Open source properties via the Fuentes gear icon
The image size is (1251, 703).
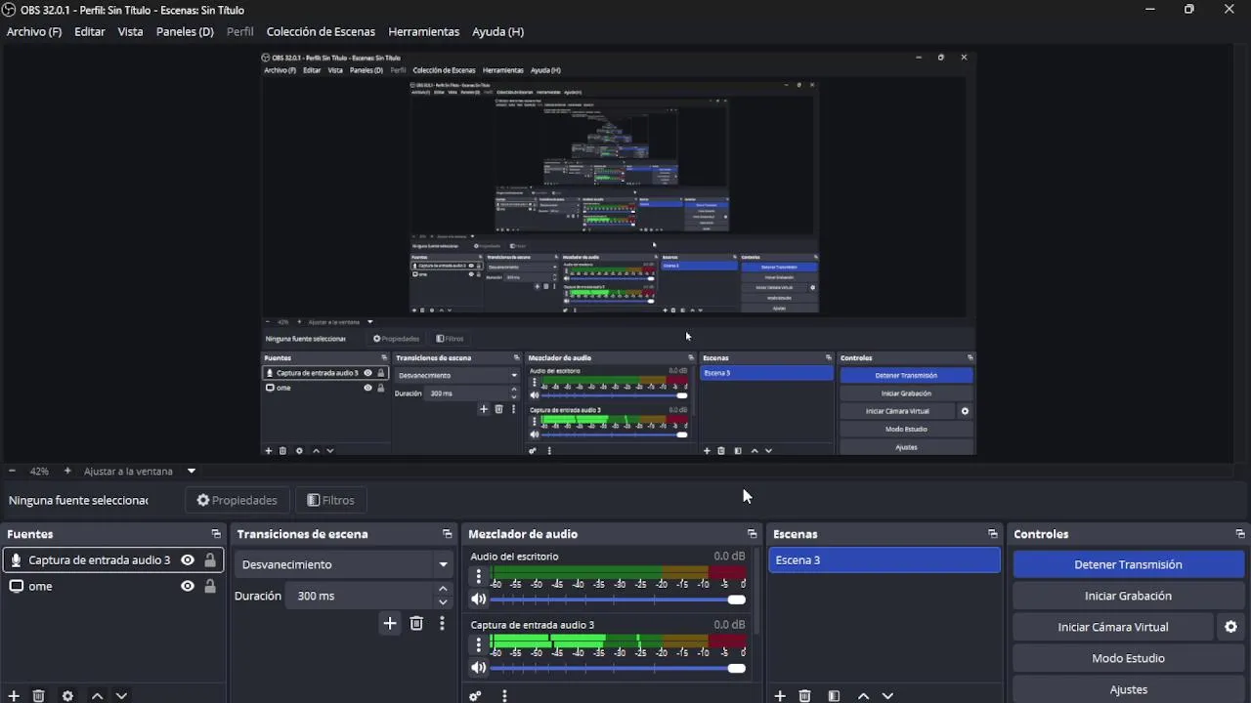[x=67, y=696]
